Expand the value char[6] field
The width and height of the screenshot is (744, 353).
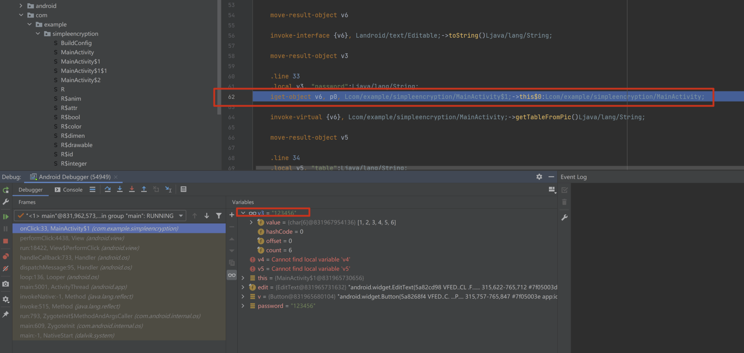tap(251, 222)
